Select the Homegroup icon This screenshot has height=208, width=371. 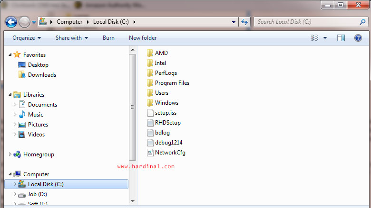click(x=17, y=154)
